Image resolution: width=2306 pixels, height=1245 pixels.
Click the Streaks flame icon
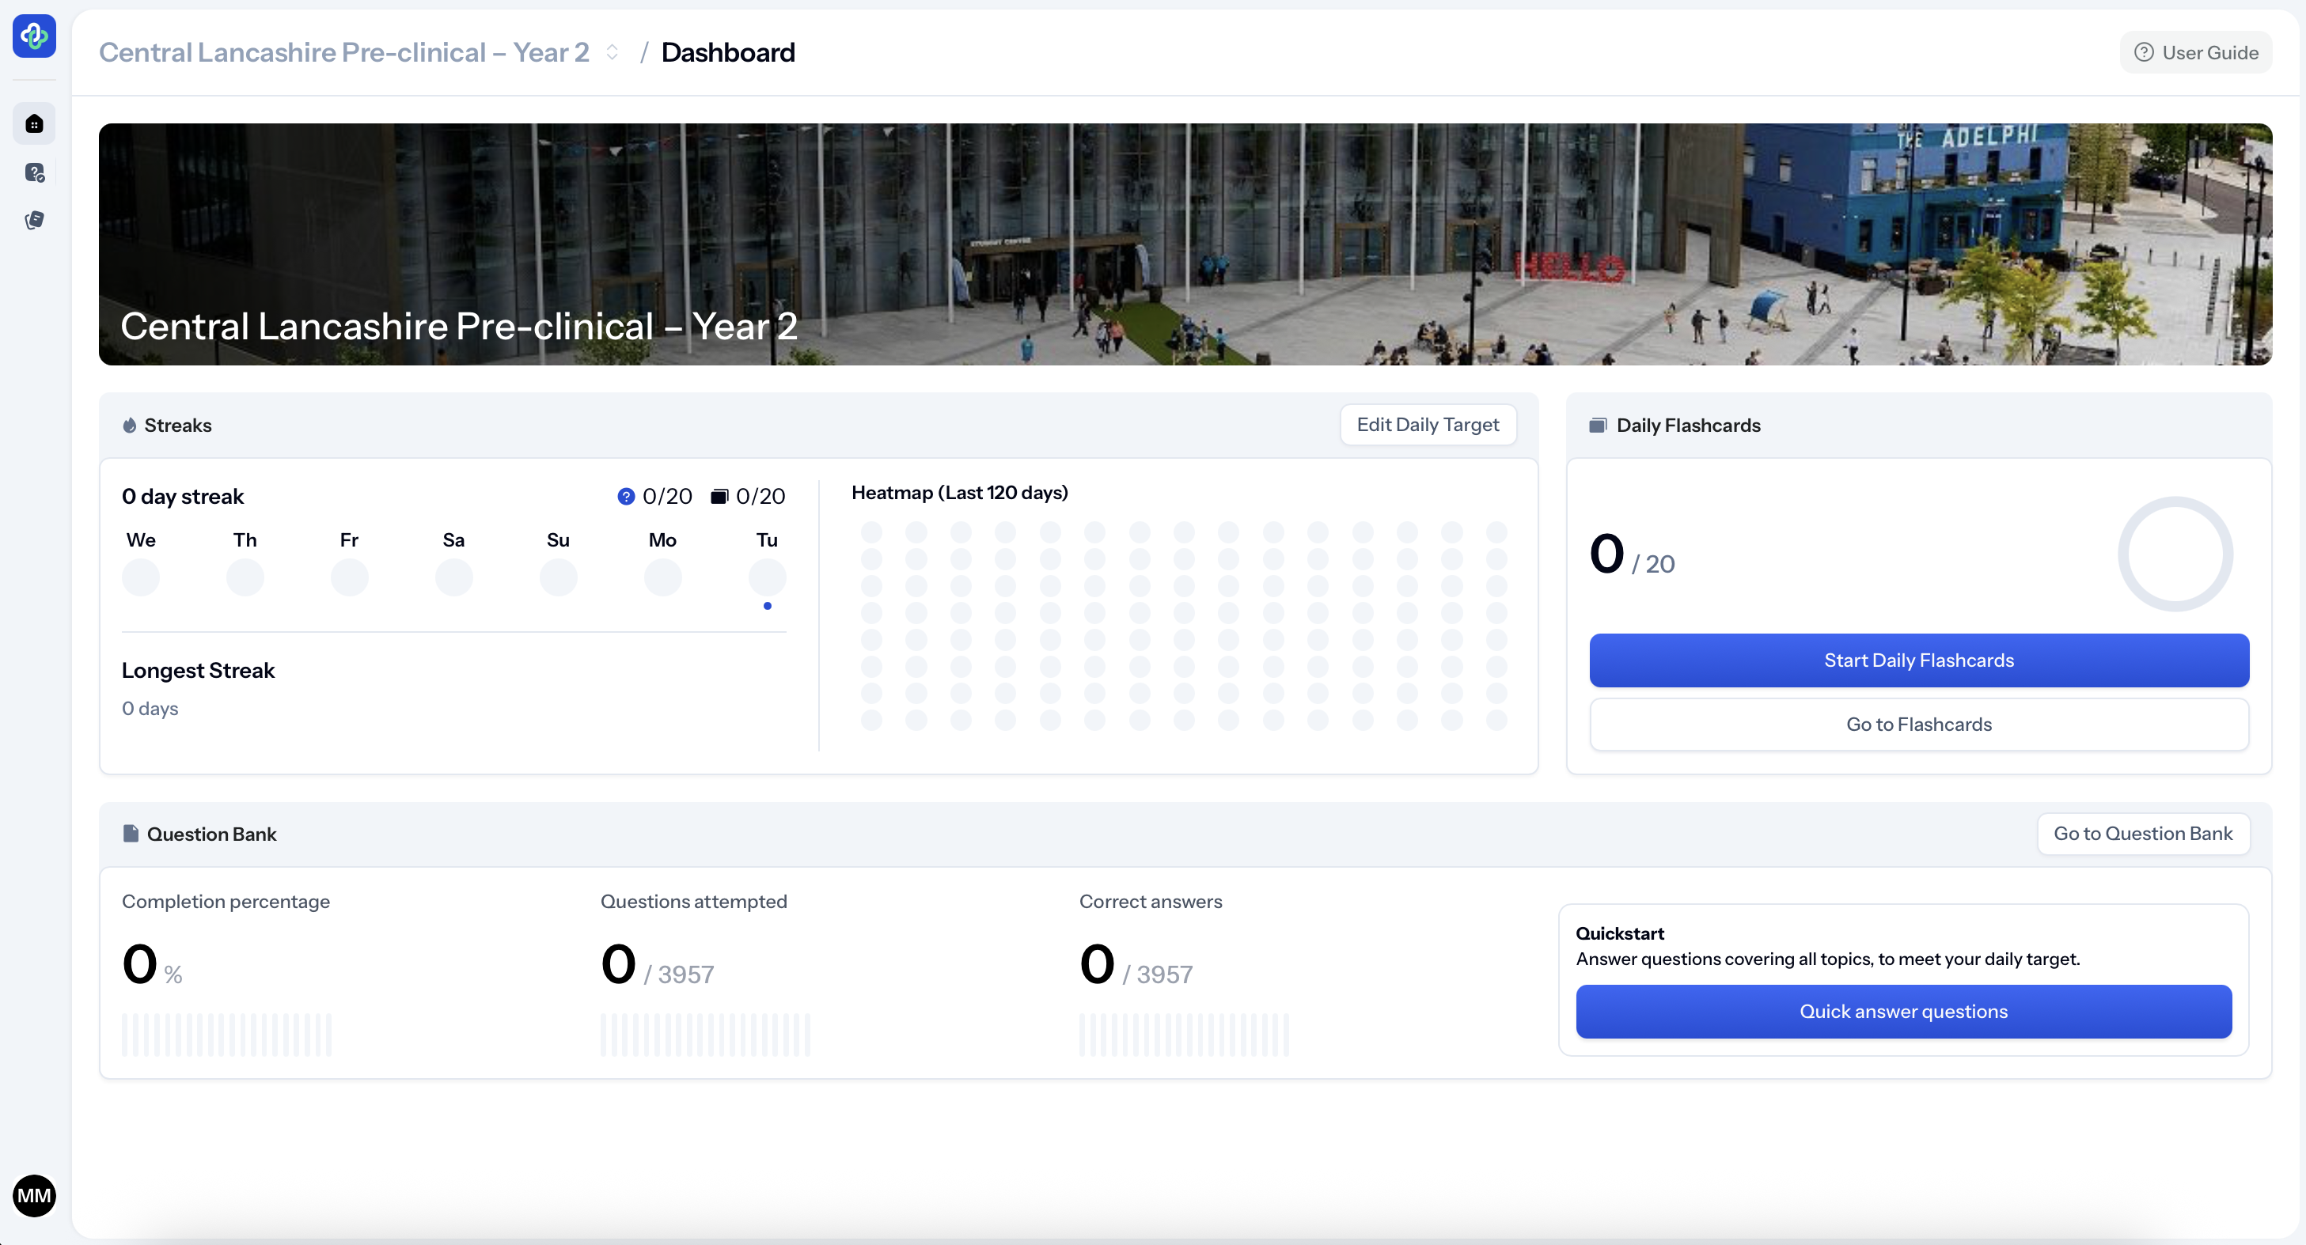(x=130, y=425)
